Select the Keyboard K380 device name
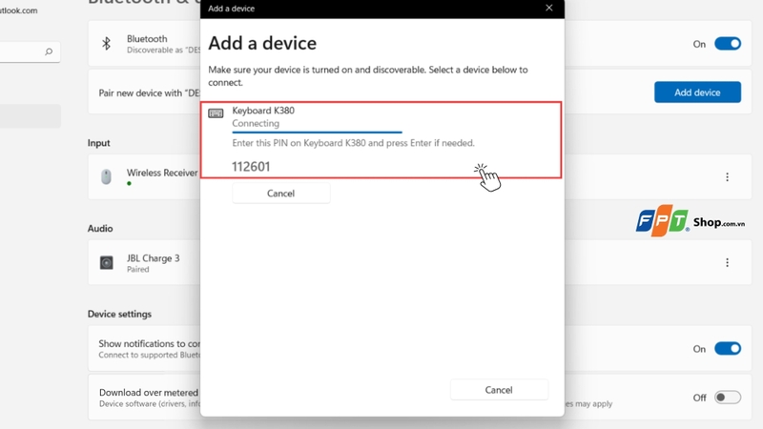This screenshot has height=429, width=763. [x=263, y=111]
